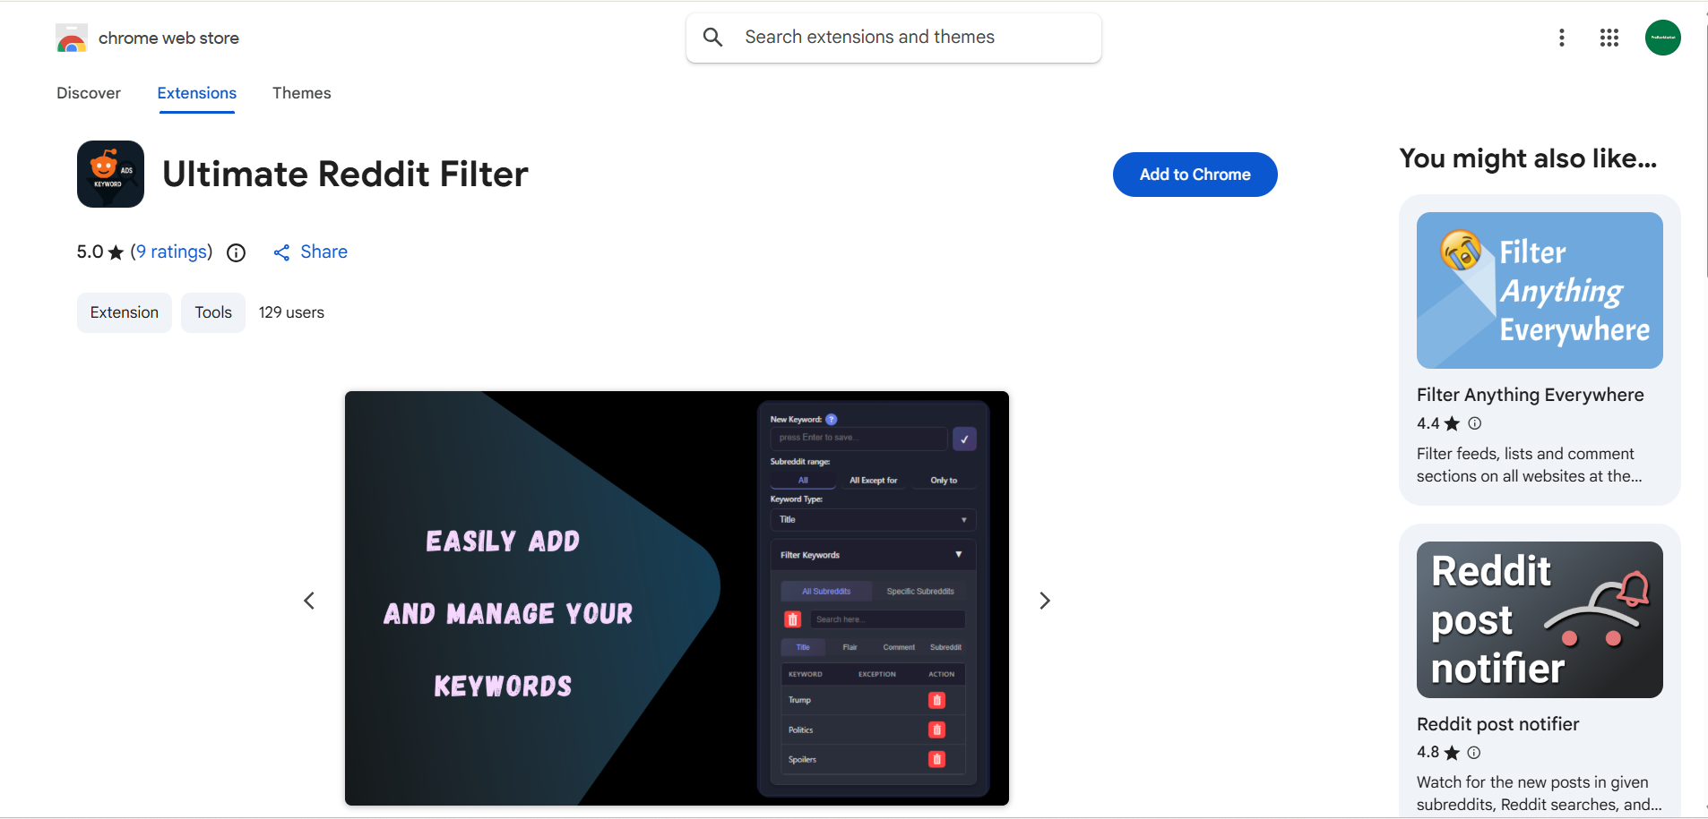Show the next screenshot with right arrow
1708x819 pixels.
click(x=1044, y=601)
